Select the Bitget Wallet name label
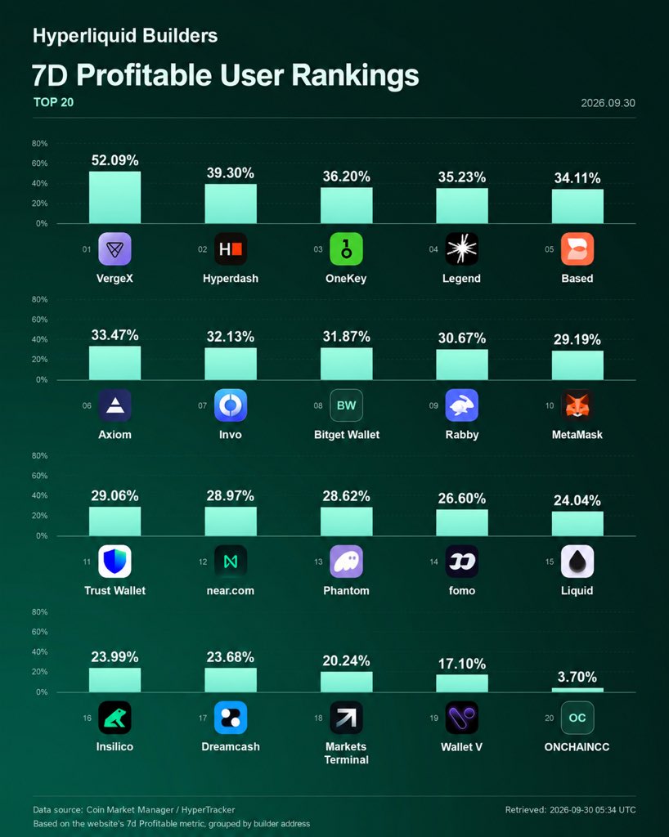 [x=347, y=435]
